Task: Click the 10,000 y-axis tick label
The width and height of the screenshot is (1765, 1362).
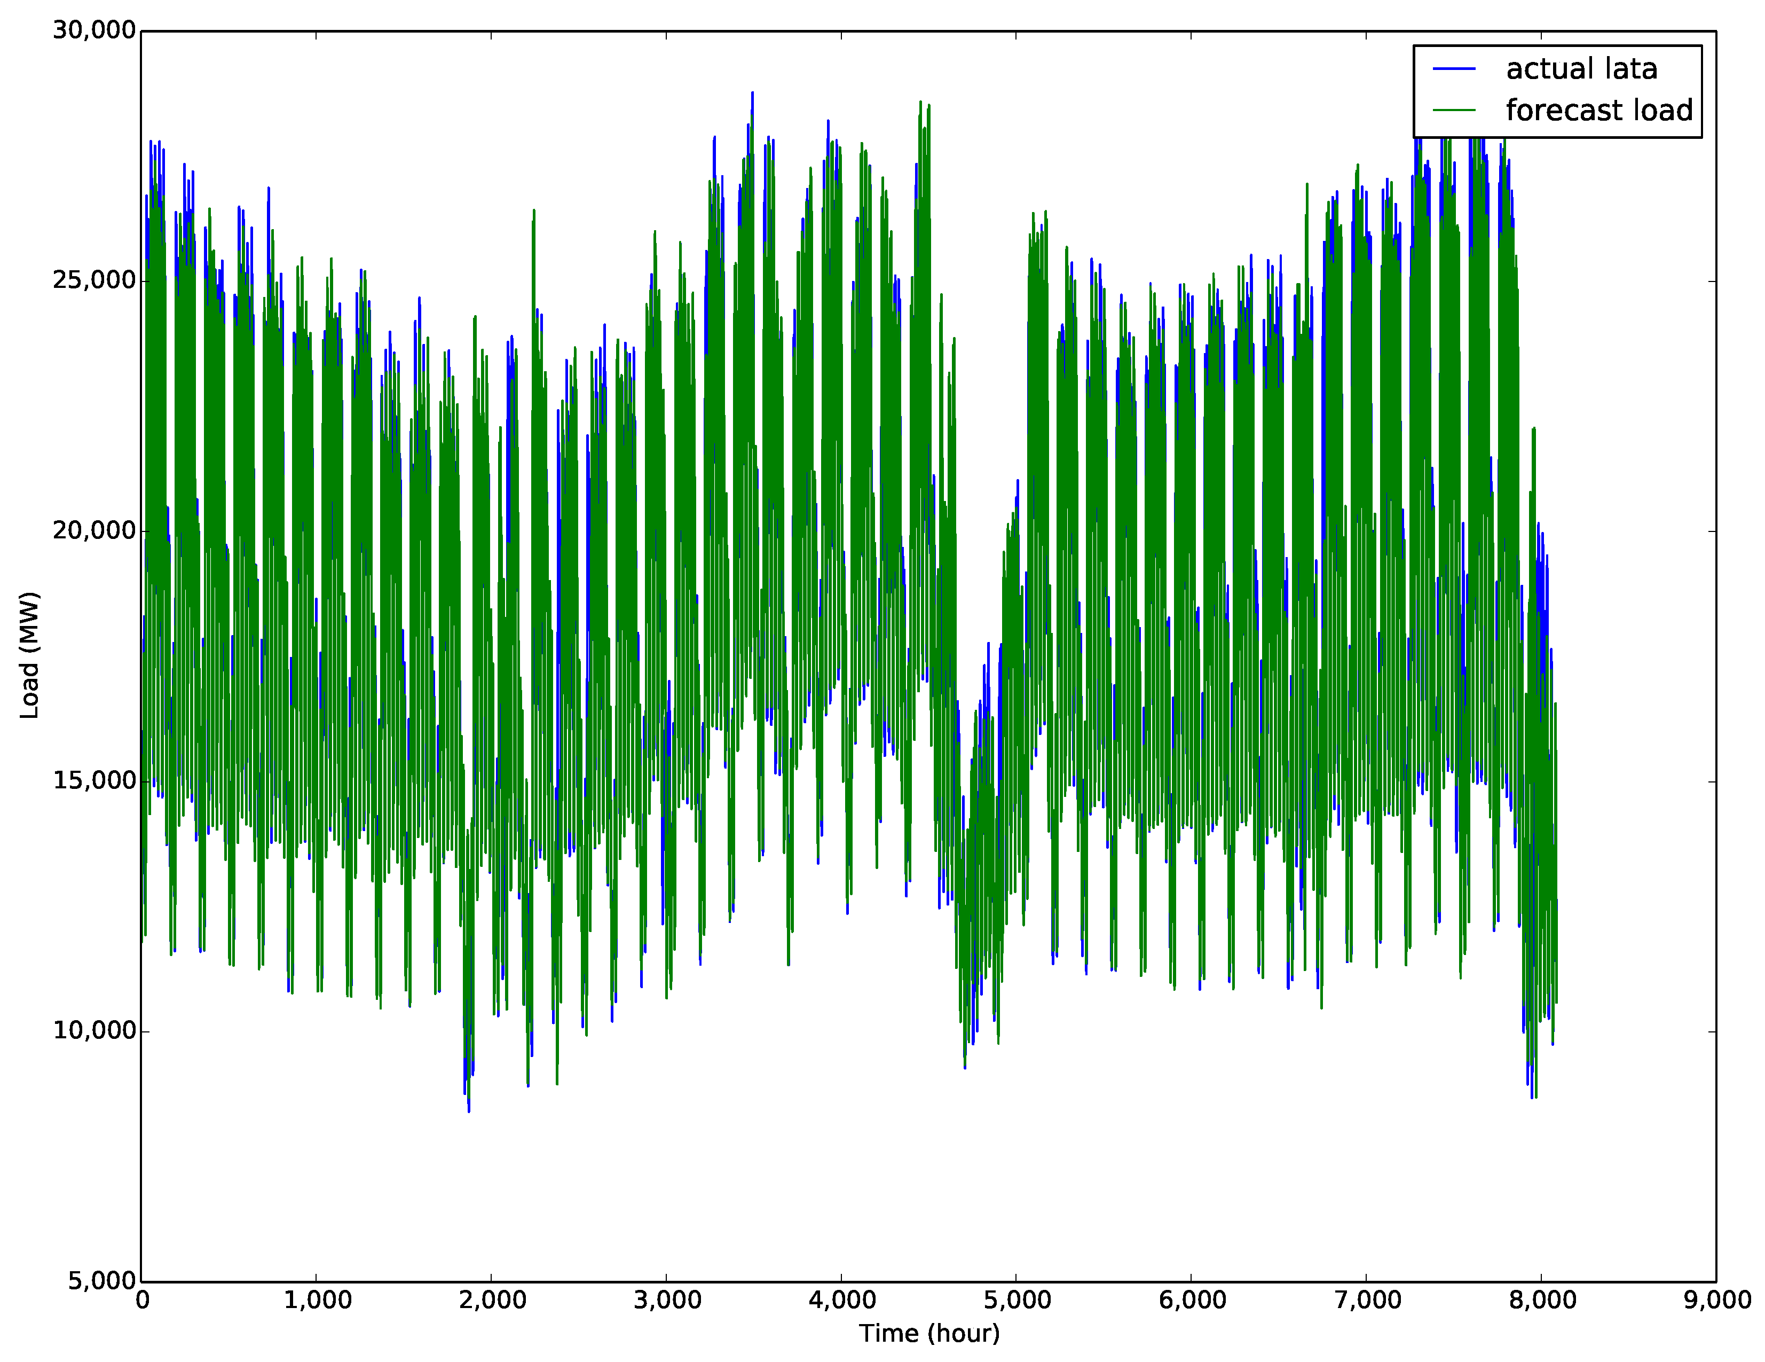Action: click(94, 1031)
